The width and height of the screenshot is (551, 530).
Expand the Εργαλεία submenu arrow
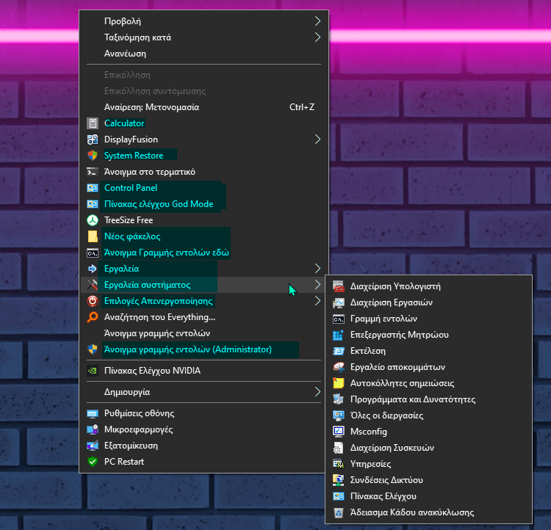point(317,269)
